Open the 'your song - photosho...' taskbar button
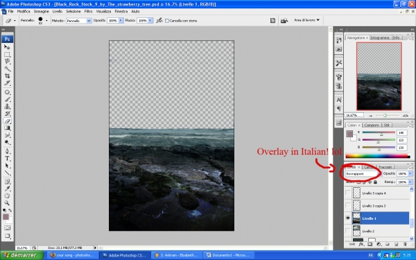This screenshot has height=260, width=416. click(73, 255)
